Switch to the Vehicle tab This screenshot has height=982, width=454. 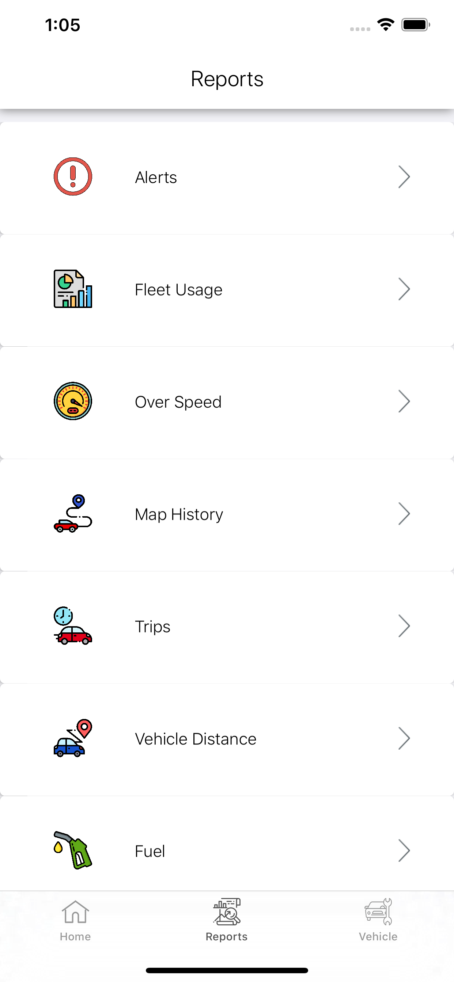click(x=378, y=920)
